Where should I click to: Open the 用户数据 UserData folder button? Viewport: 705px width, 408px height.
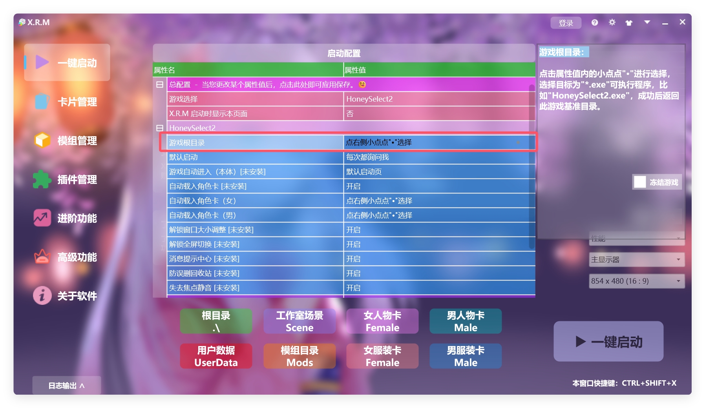click(216, 356)
